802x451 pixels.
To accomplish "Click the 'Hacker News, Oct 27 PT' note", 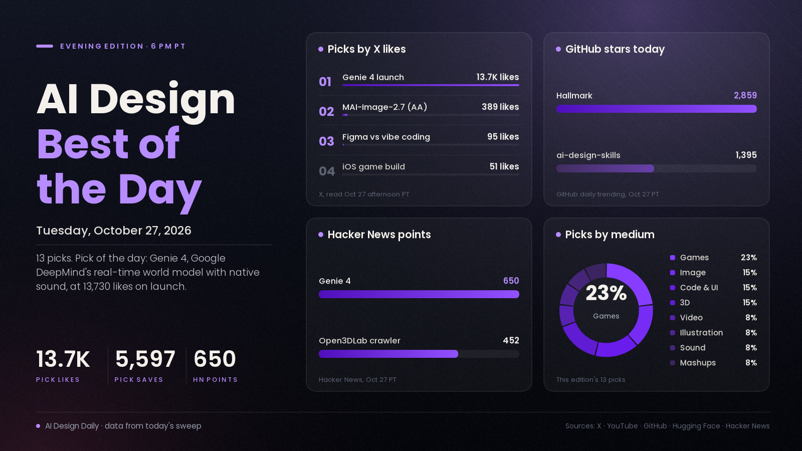I will point(357,380).
